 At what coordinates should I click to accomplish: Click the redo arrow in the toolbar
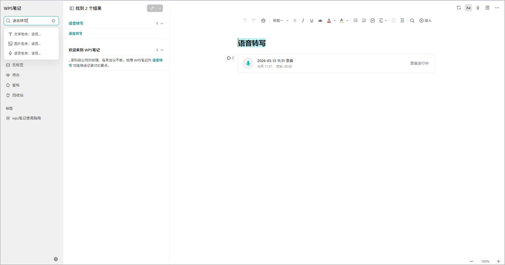pos(253,20)
